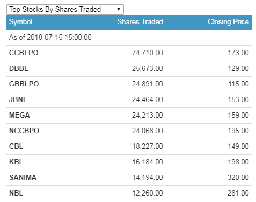256x202 pixels.
Task: Click the 320.00 closing price for SANIMA
Action: tap(238, 178)
